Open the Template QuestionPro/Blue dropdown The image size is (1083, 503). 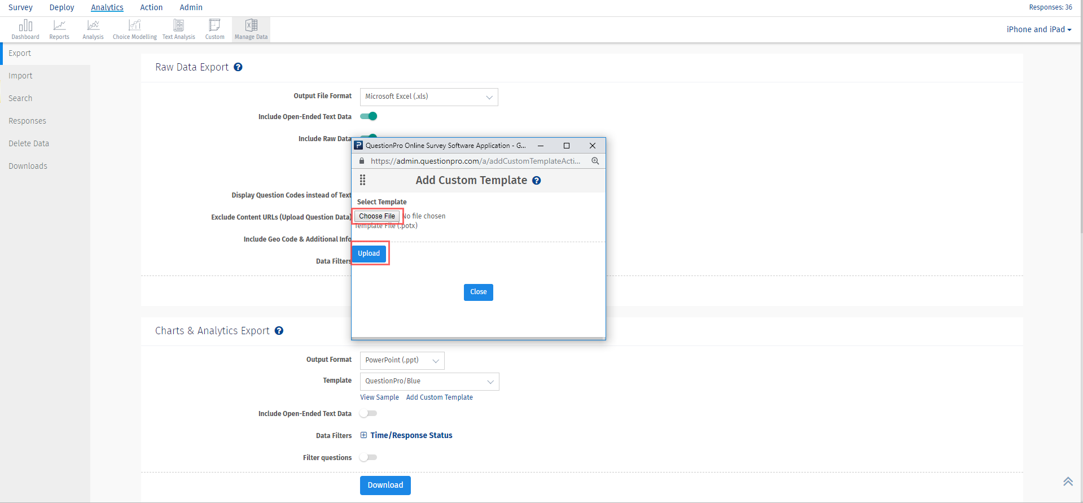429,382
